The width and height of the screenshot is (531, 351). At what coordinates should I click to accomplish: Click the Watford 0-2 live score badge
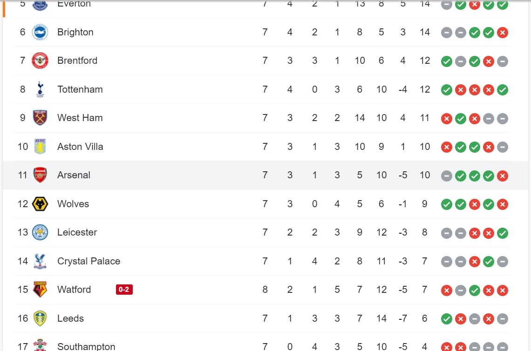[124, 290]
